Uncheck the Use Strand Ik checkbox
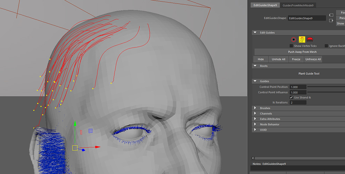 [291, 97]
